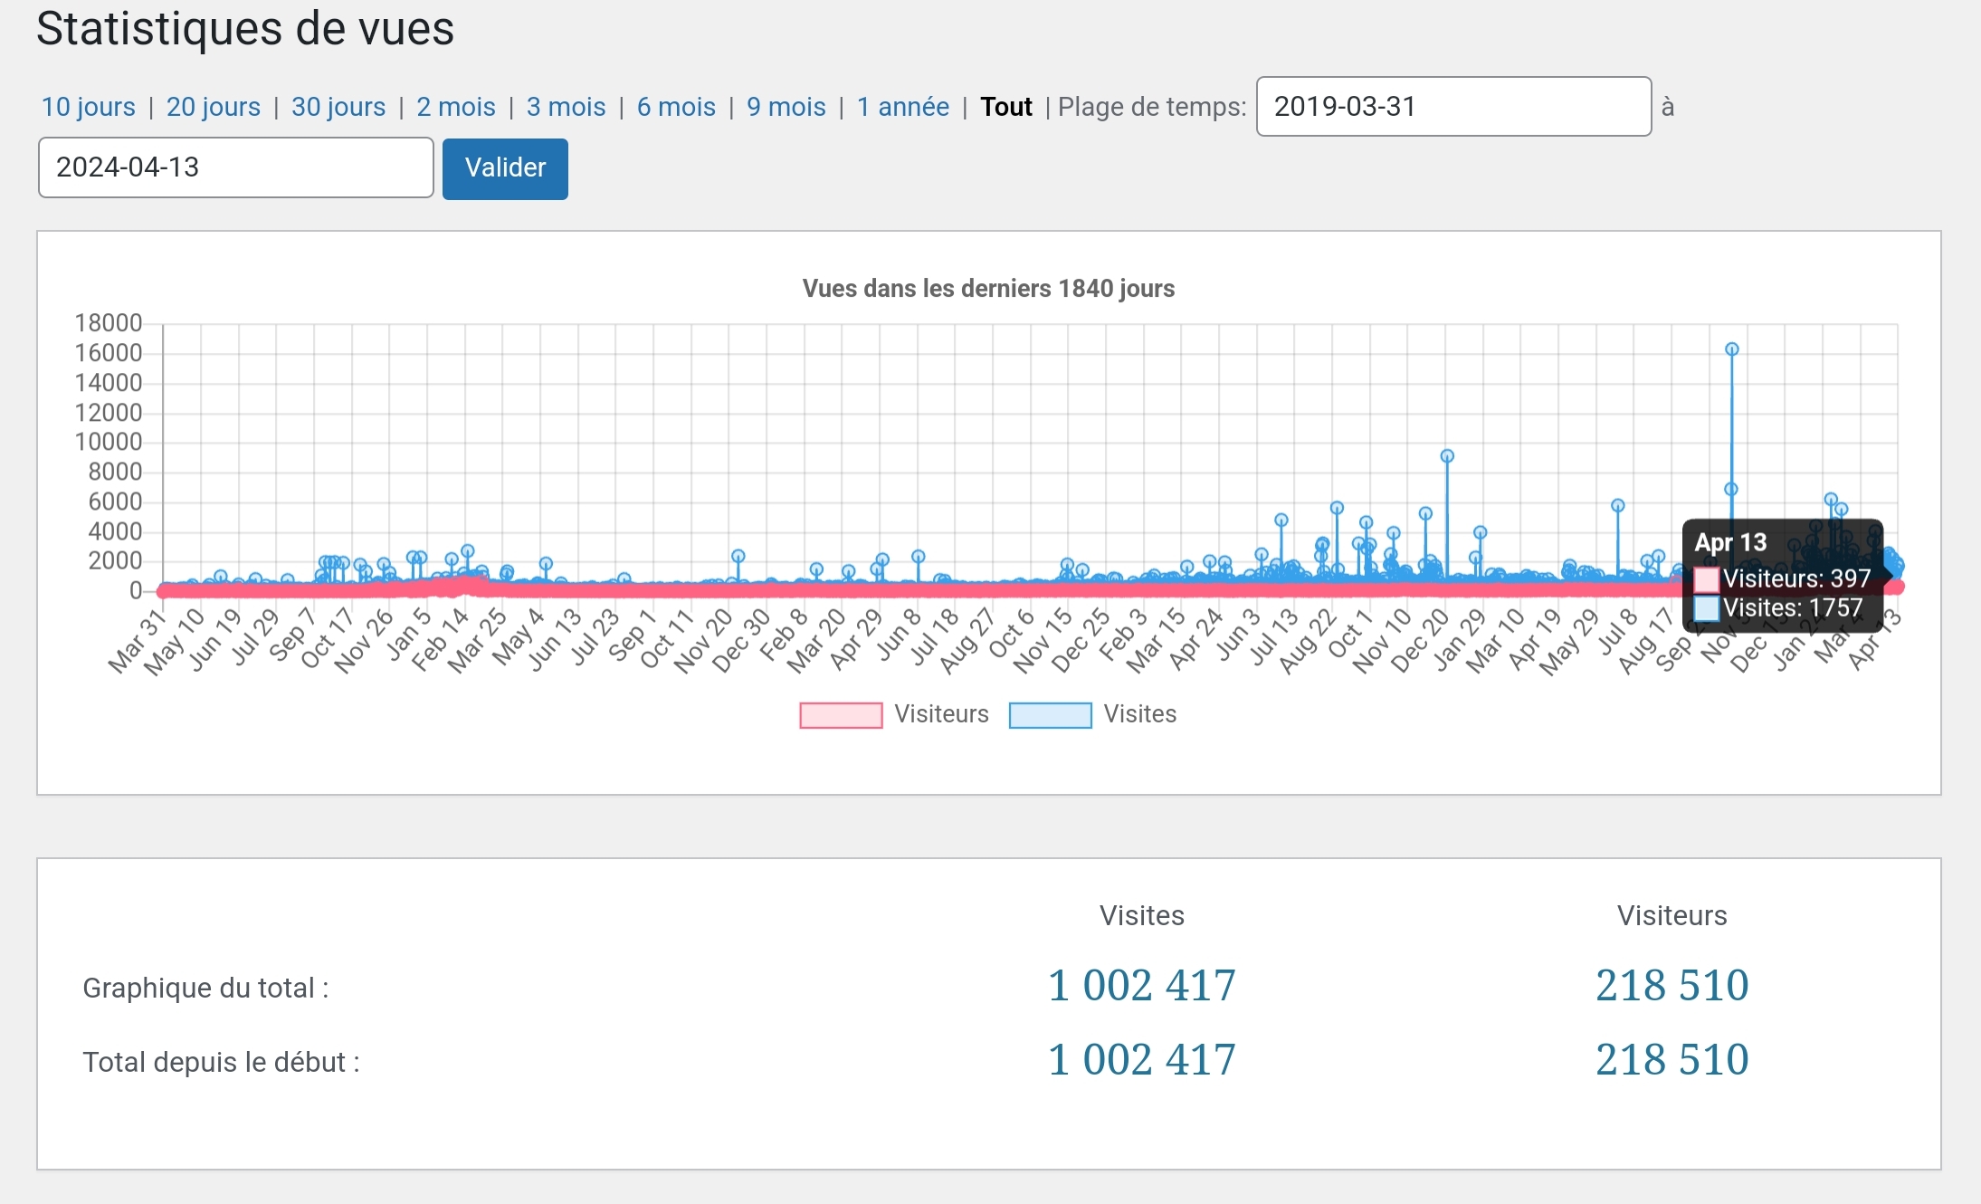Click the Graphique du total Visites value 1 002 417
Viewport: 1981px width, 1204px height.
pyautogui.click(x=1141, y=985)
